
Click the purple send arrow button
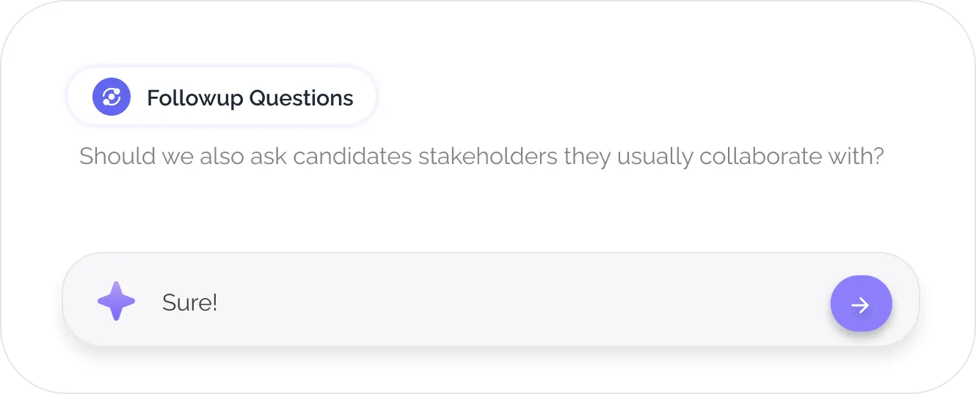[x=861, y=304]
